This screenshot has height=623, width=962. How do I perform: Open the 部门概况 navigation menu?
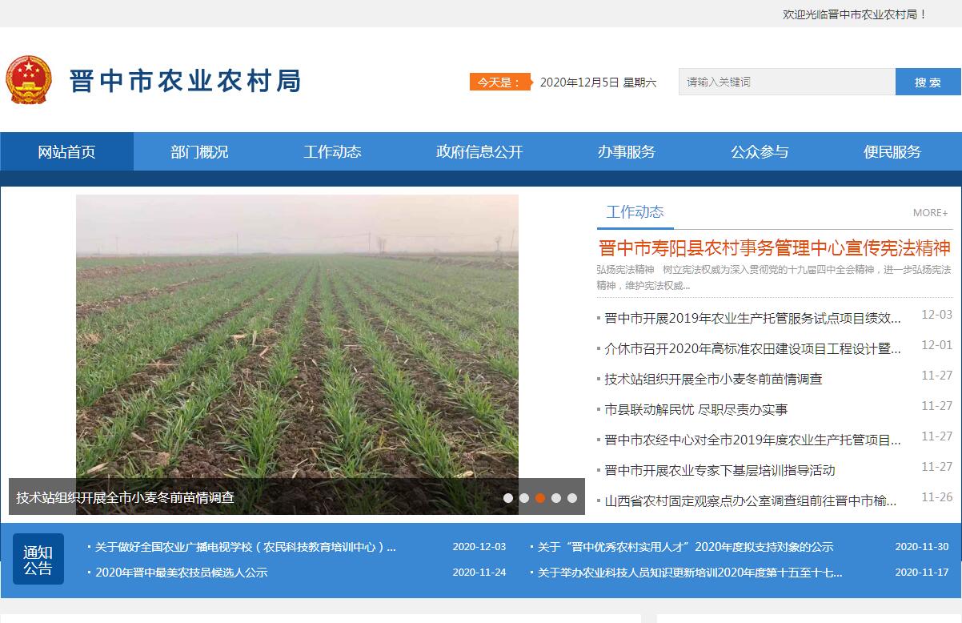[199, 152]
